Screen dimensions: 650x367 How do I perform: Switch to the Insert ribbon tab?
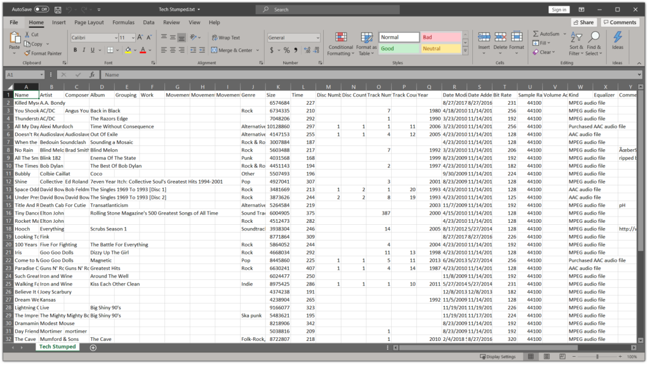[x=59, y=22]
